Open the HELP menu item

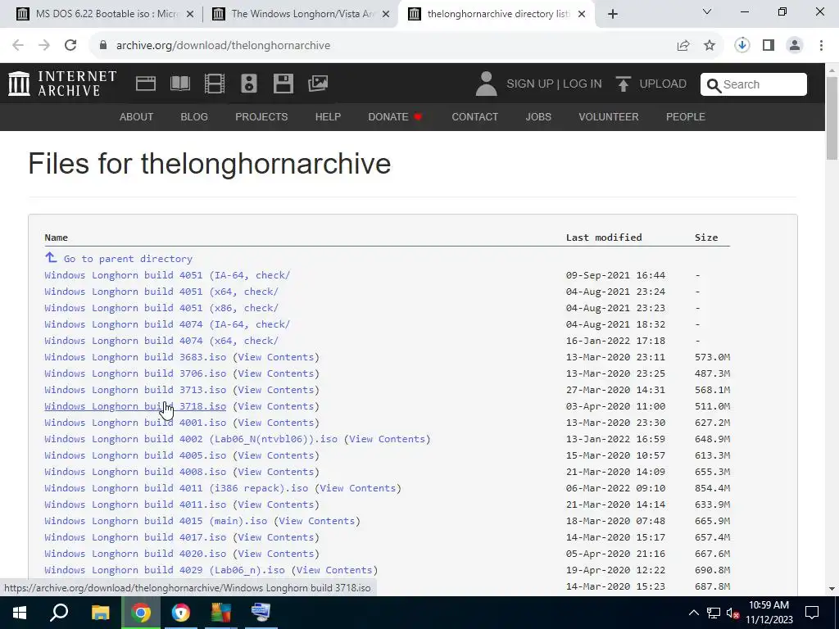pos(328,116)
